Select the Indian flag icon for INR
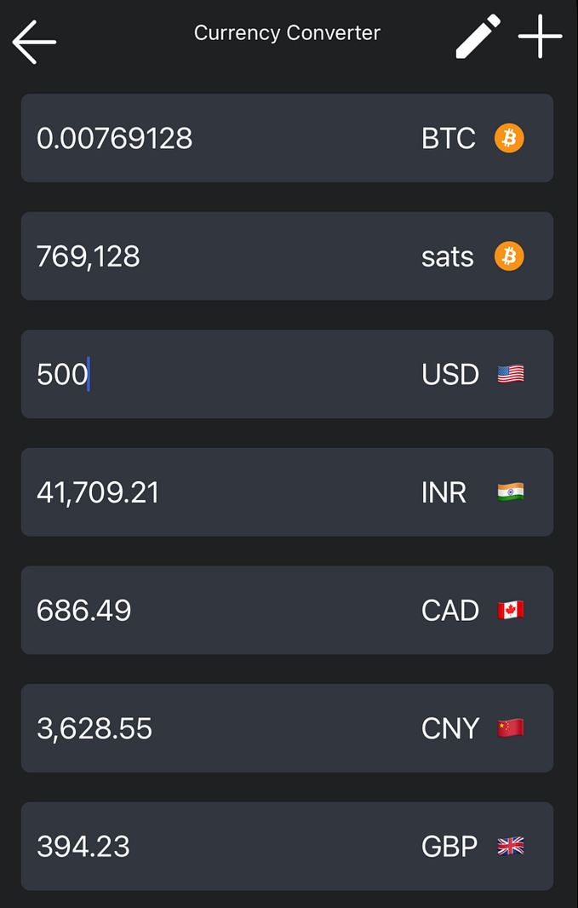 tap(509, 492)
